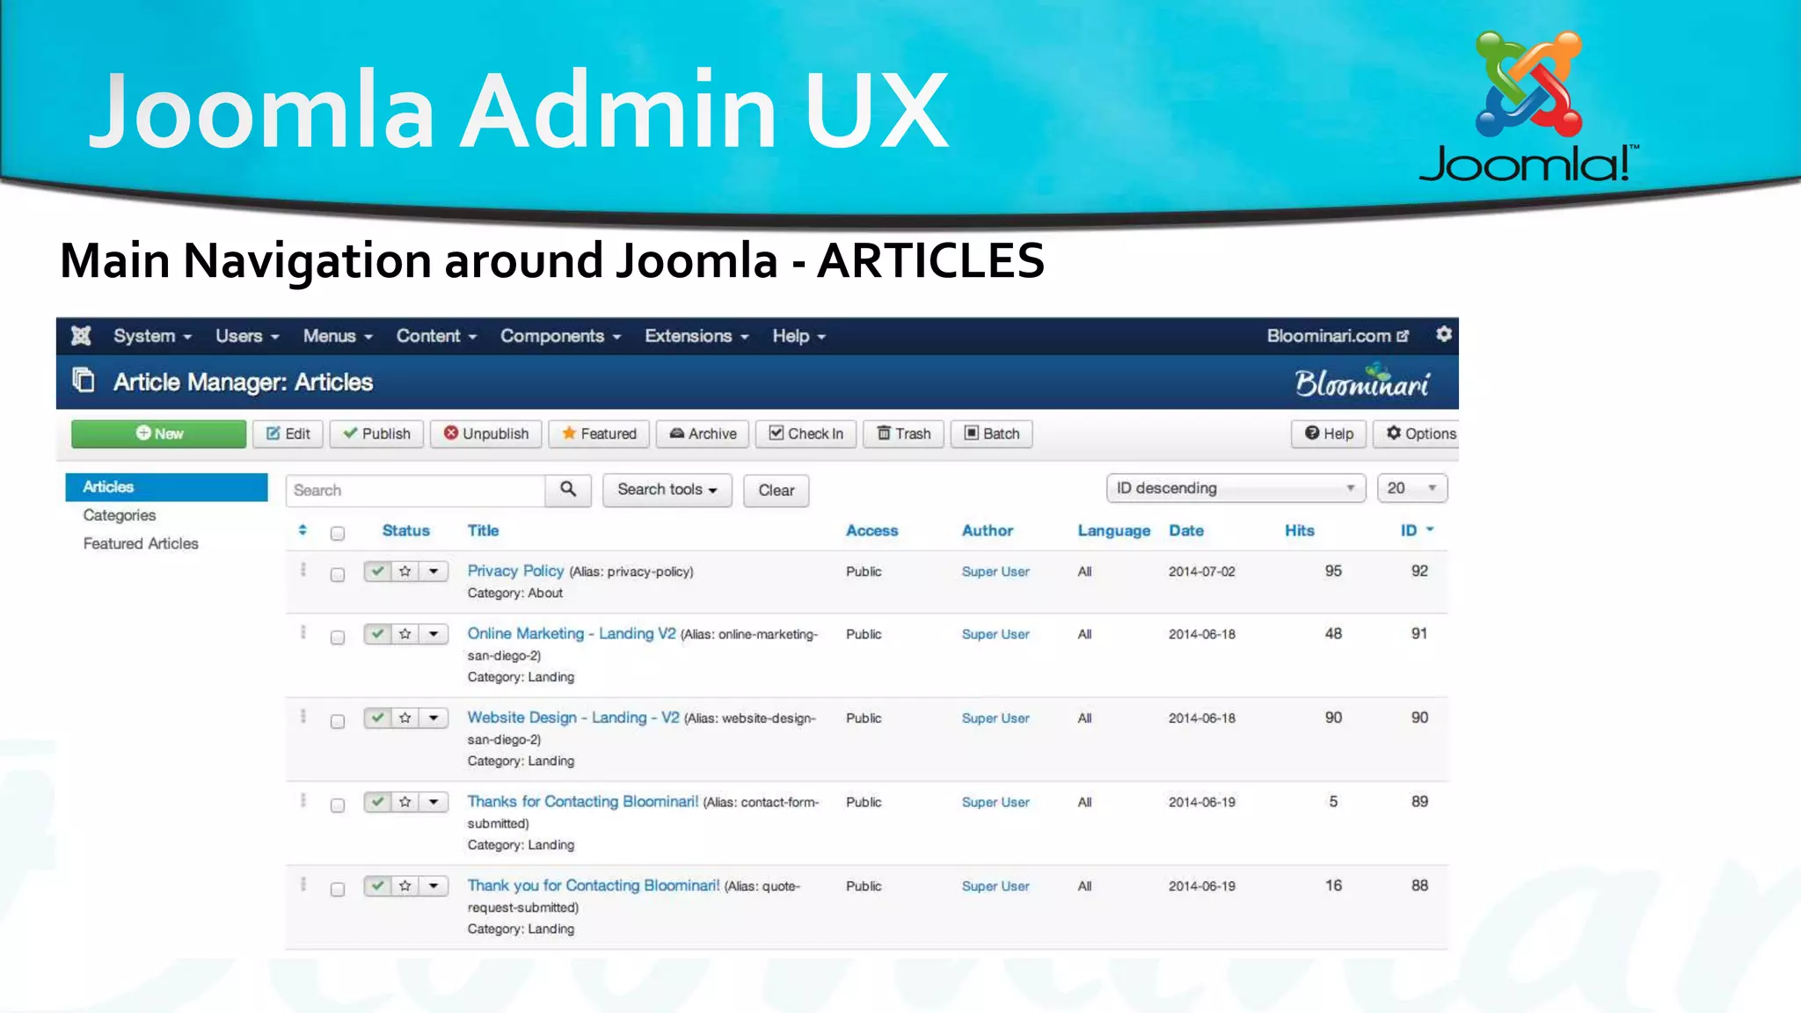Open Bloominari.com site link
The image size is (1801, 1013).
pos(1338,336)
